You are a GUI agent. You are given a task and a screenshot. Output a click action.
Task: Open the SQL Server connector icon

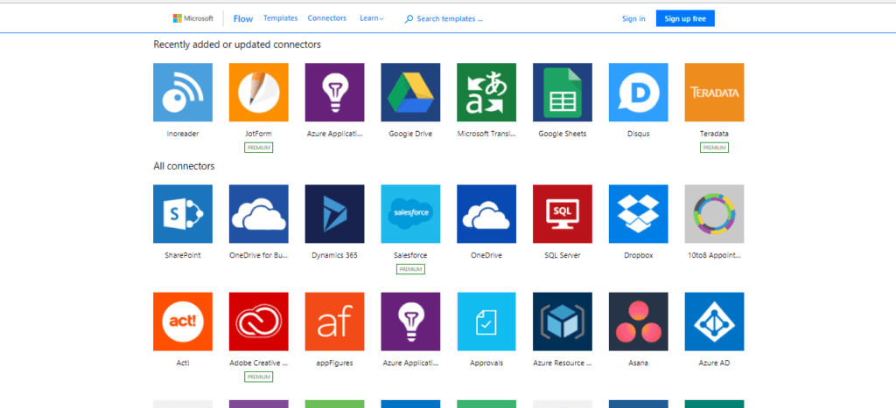563,214
